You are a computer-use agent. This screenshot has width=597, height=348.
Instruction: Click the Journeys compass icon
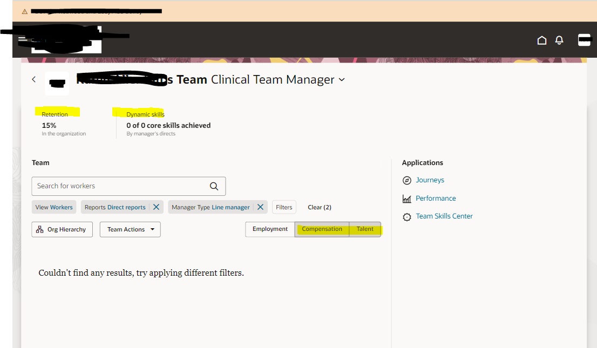coord(406,180)
